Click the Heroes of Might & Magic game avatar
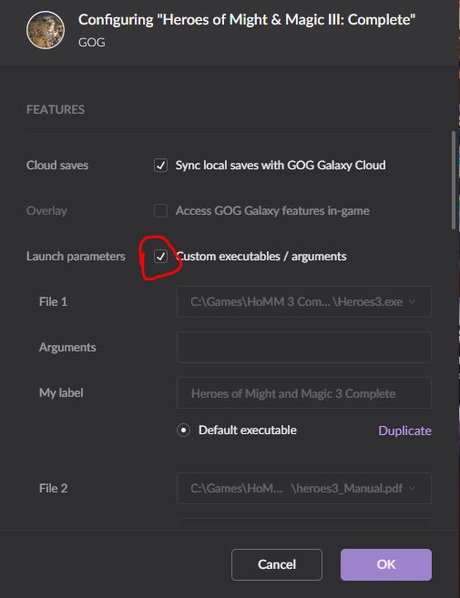The width and height of the screenshot is (460, 598). point(46,30)
